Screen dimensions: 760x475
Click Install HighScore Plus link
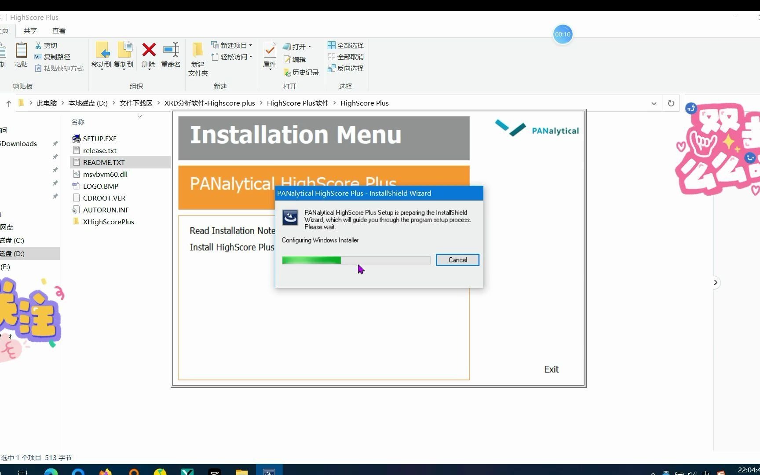click(232, 247)
